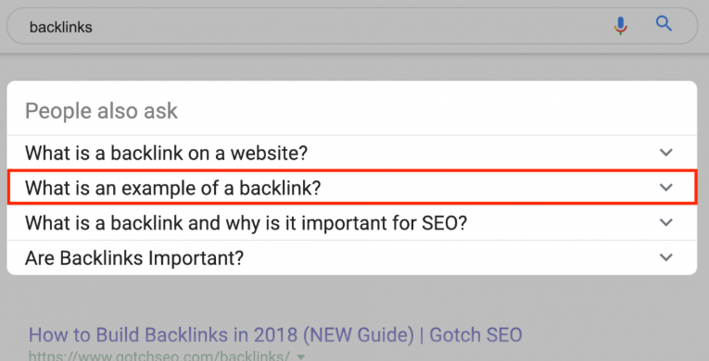The width and height of the screenshot is (709, 361).
Task: Click the magnifying glass search icon
Action: point(664,23)
